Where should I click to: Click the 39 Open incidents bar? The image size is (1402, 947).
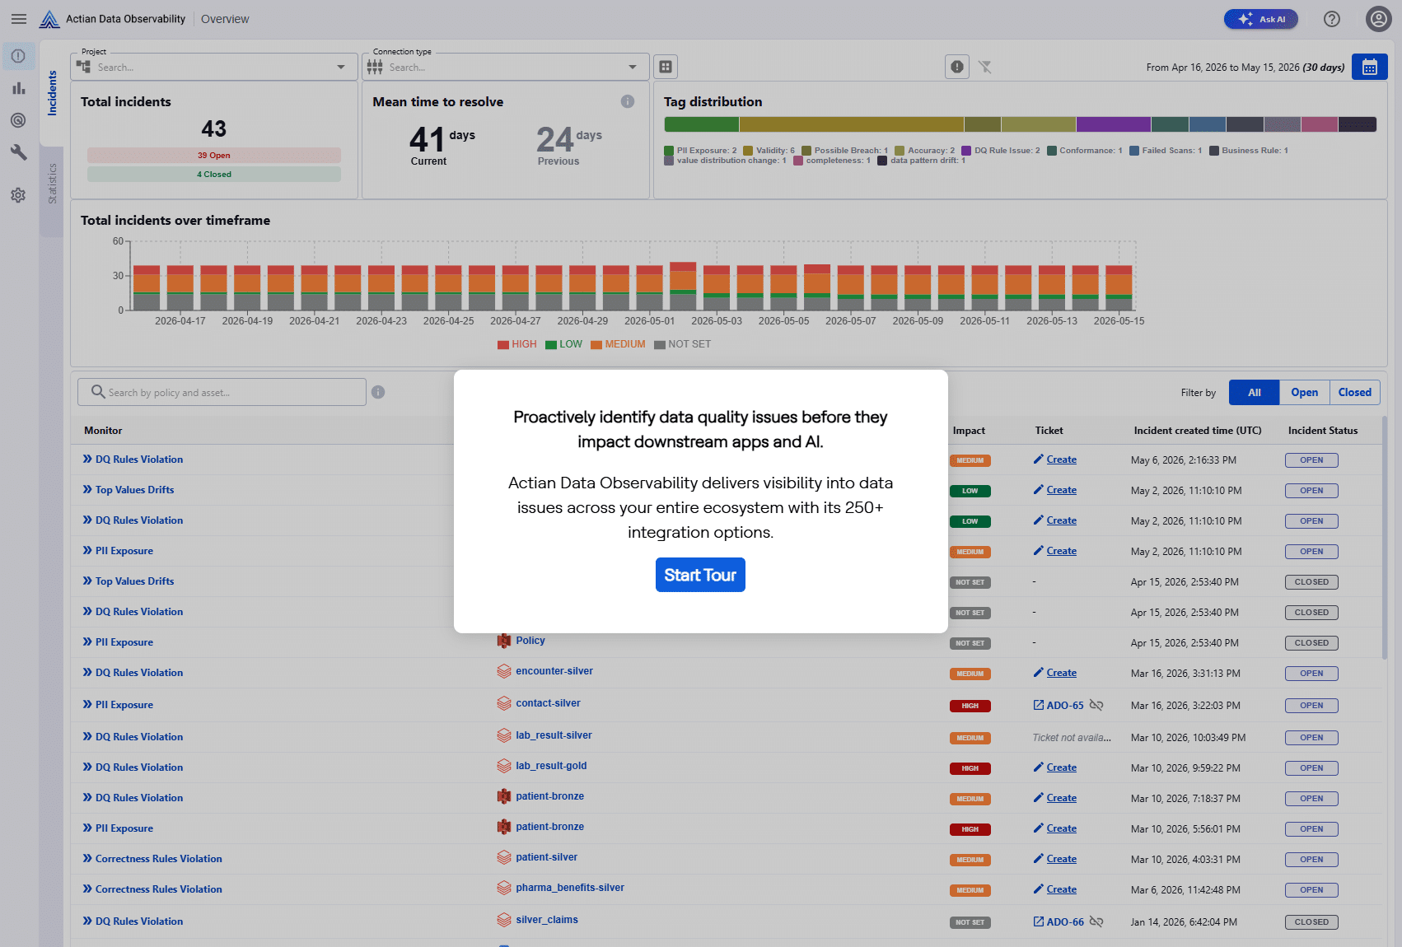pos(214,155)
